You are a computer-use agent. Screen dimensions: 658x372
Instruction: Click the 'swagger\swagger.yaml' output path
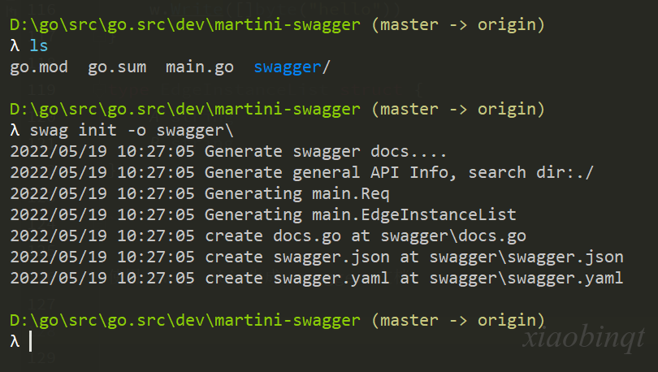526,278
